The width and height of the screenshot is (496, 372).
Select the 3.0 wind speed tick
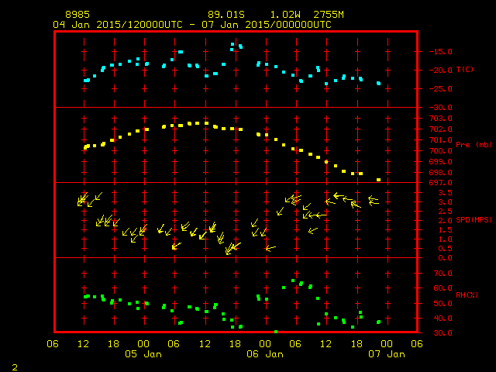point(445,201)
